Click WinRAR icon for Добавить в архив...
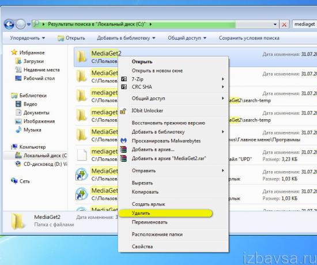 point(123,149)
